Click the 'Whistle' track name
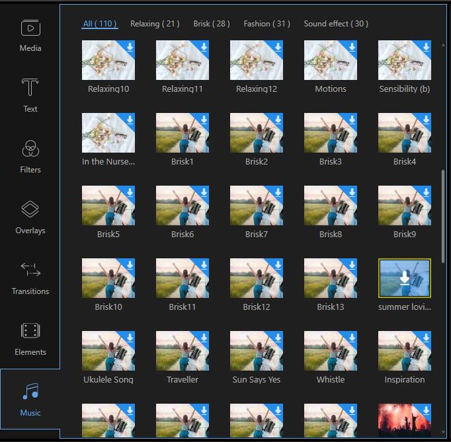 (331, 380)
